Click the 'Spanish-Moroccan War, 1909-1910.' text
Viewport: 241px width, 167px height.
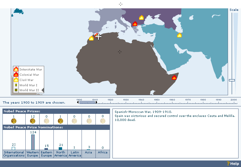pos(143,112)
